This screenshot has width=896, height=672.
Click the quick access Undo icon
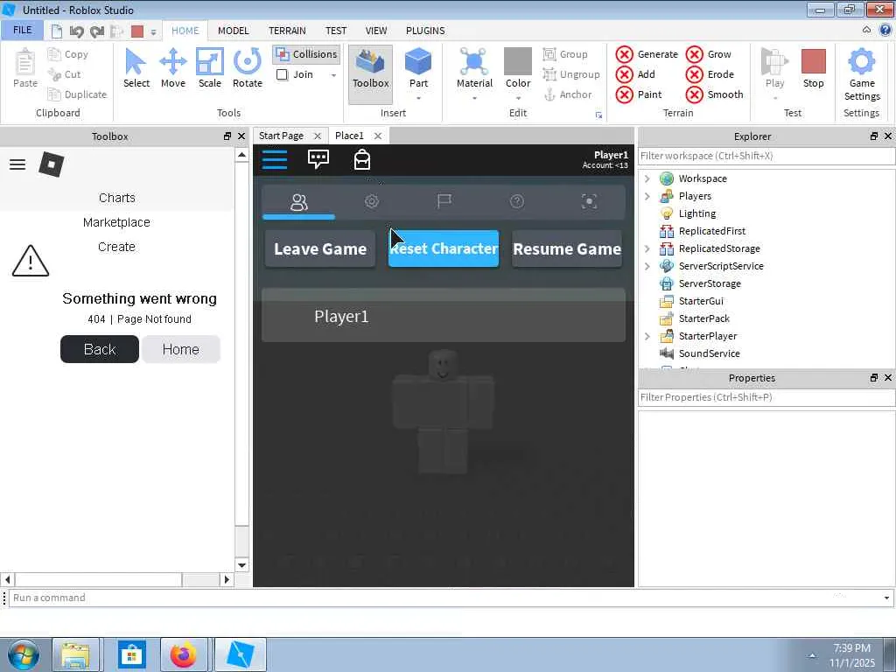pos(77,31)
